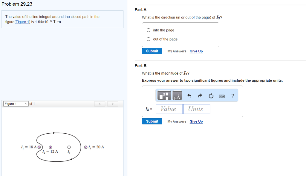Click My Answers under Part A
The height and width of the screenshot is (176, 306).
(177, 51)
